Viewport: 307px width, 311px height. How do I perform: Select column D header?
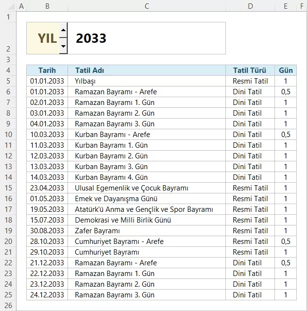250,6
